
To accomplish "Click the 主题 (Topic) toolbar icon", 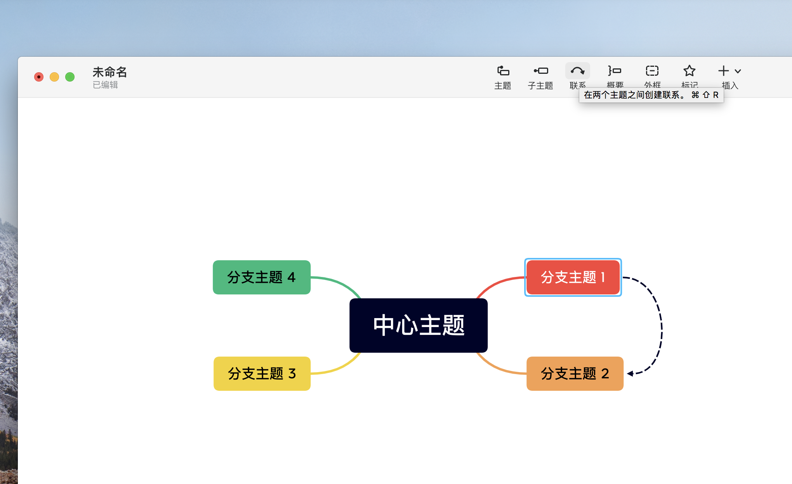I will (x=503, y=71).
